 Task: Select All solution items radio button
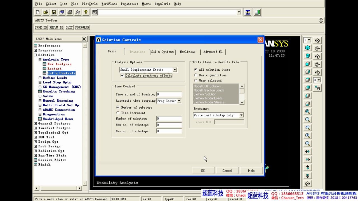point(196,70)
